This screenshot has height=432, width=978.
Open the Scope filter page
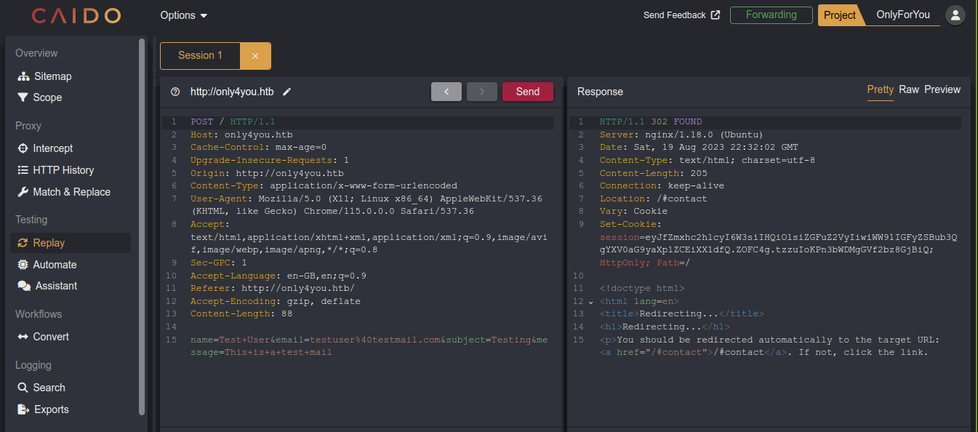[47, 97]
